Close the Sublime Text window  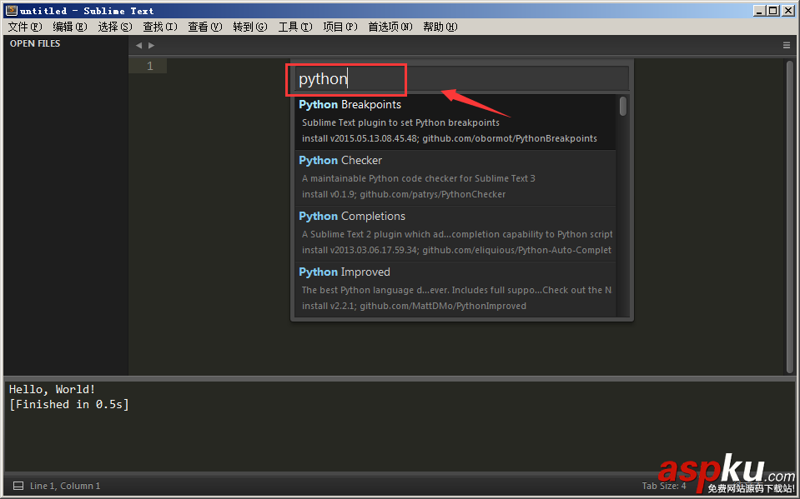pos(787,10)
